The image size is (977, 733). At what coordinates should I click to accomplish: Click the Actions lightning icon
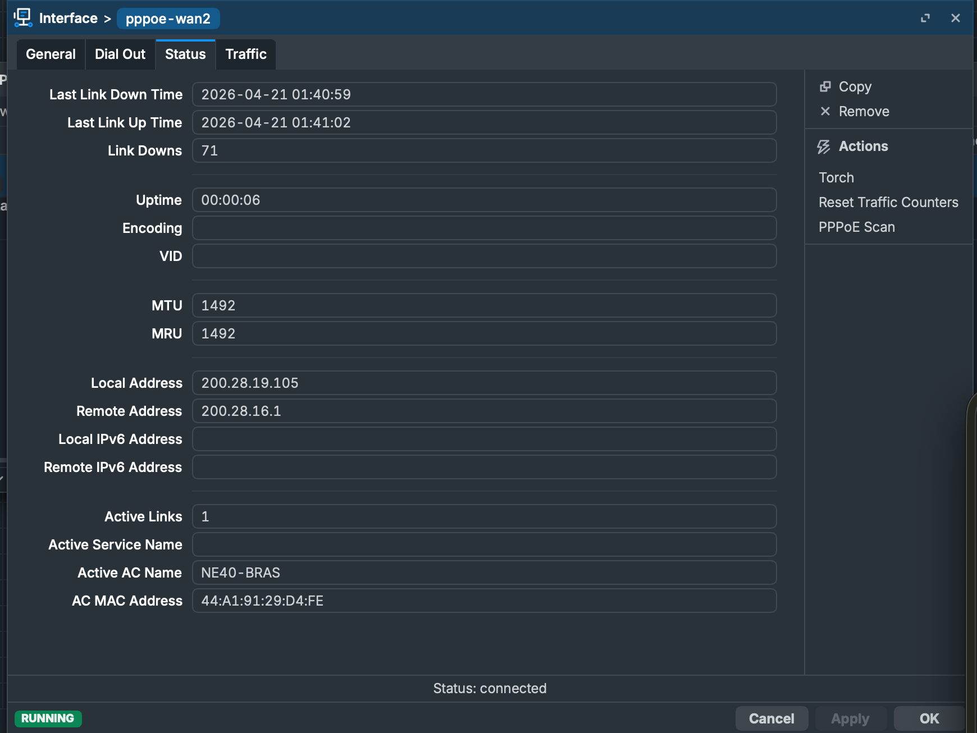pyautogui.click(x=823, y=146)
